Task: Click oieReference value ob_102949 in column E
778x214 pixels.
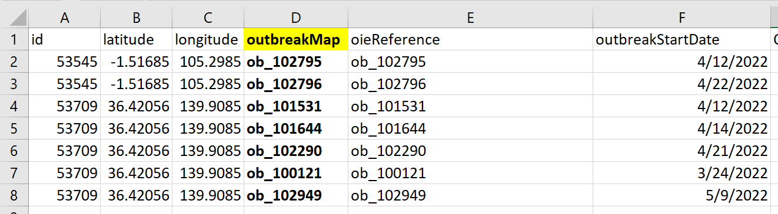Action: tap(470, 195)
